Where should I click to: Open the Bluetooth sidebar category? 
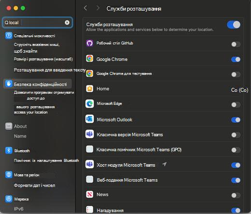[x=22, y=151]
